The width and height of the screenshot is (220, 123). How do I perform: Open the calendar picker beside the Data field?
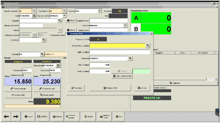[34, 16]
